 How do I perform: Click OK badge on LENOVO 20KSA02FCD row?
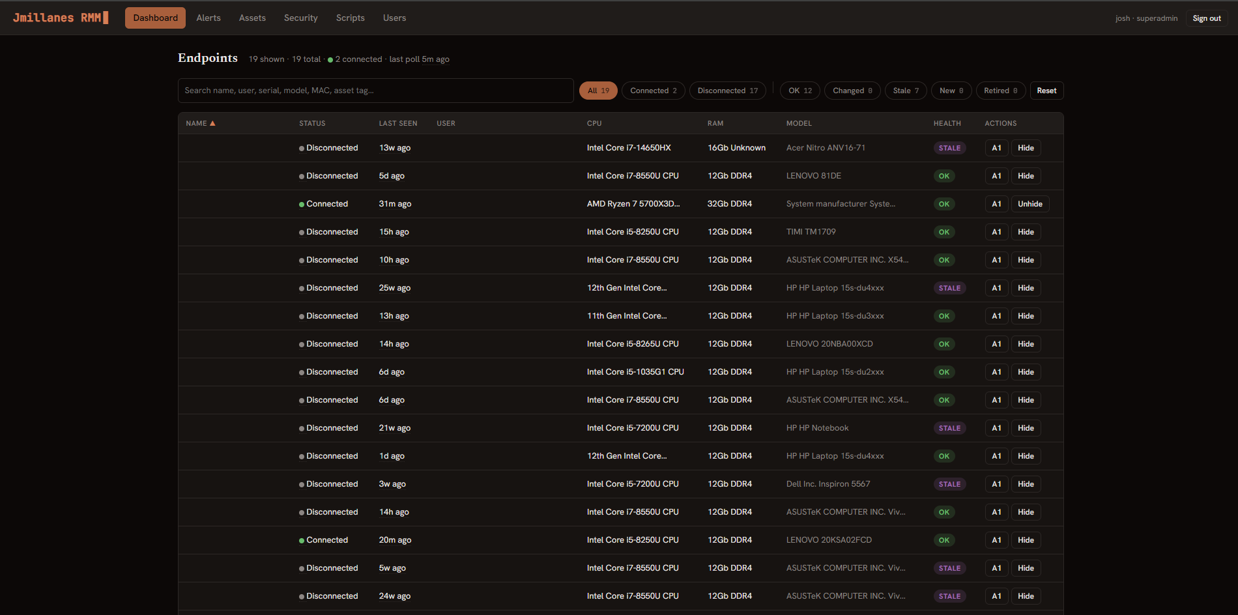944,540
